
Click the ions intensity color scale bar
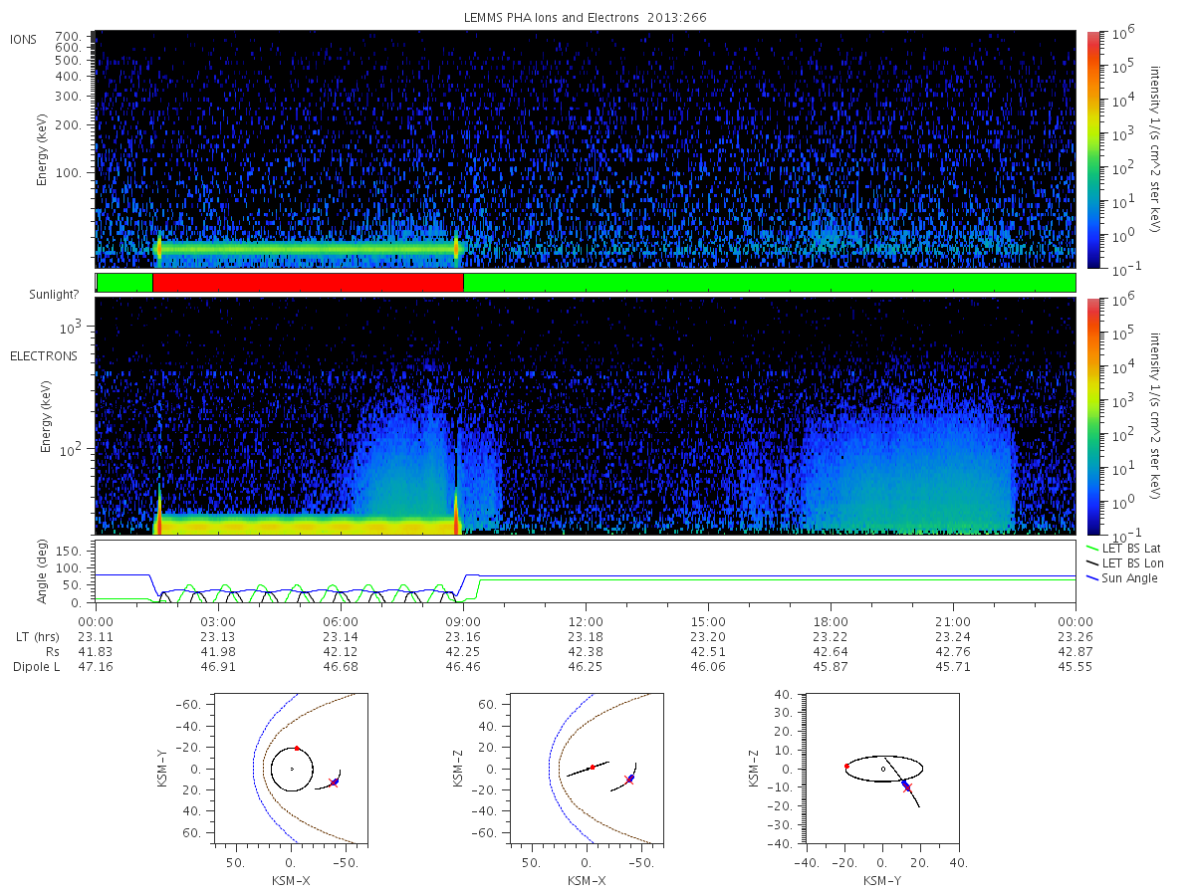(x=1093, y=148)
